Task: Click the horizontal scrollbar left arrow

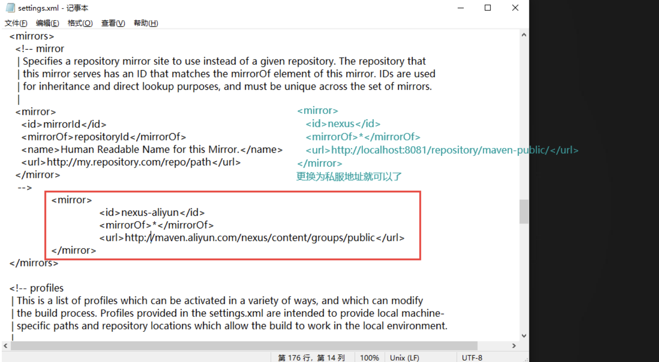Action: coord(5,345)
